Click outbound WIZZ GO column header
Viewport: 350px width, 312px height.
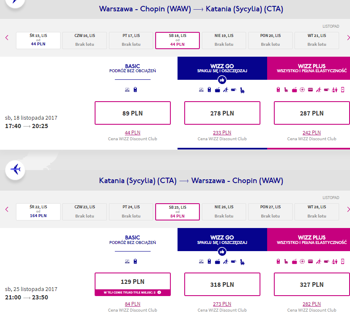pos(222,68)
